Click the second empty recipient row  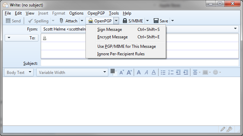click(139, 46)
